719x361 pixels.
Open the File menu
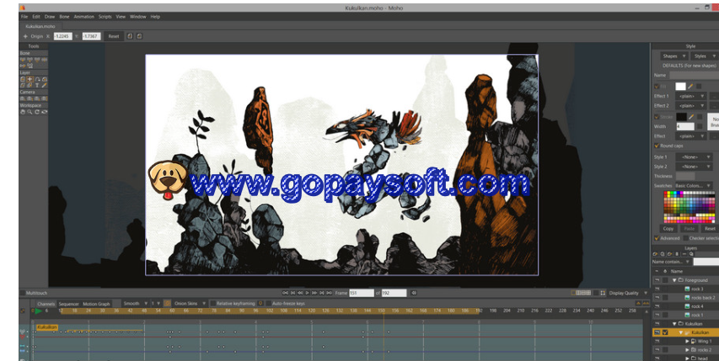tap(24, 17)
